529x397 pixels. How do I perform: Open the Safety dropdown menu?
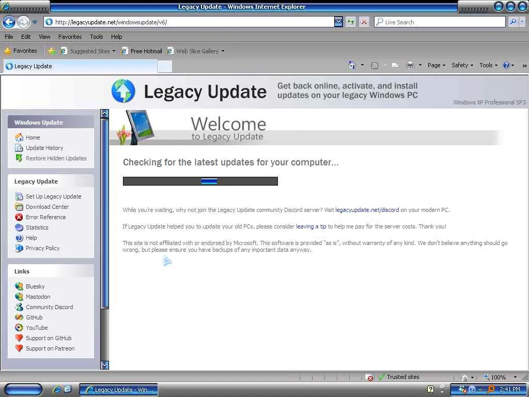[462, 66]
